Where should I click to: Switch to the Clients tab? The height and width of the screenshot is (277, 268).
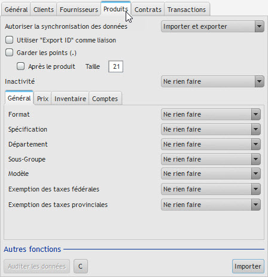(44, 10)
